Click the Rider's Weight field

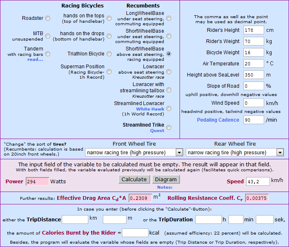254,41
